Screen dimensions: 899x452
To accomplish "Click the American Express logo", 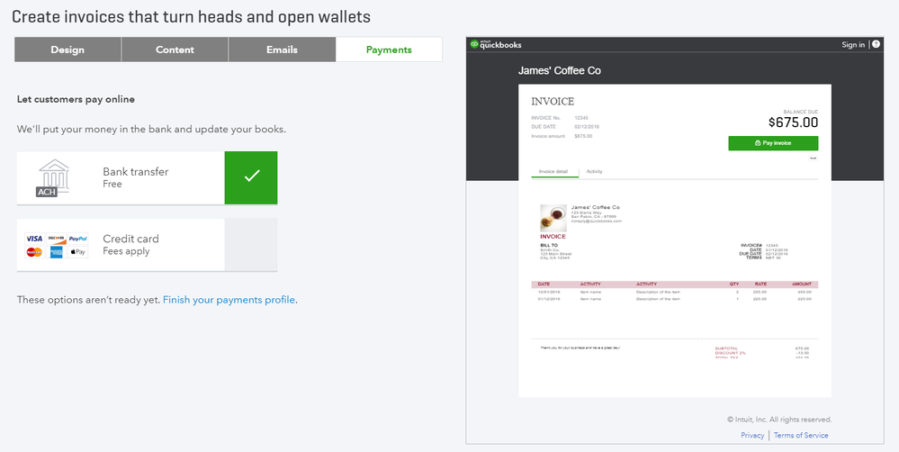I will (x=56, y=252).
